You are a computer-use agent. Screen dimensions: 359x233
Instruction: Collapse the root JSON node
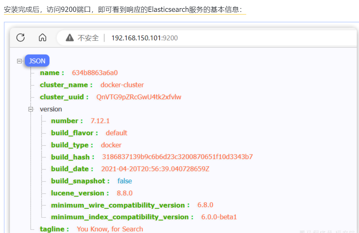click(20, 61)
